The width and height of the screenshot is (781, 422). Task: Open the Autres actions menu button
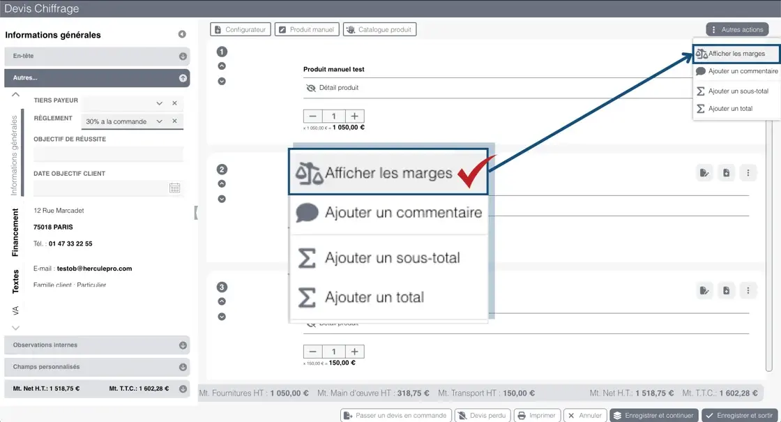point(737,29)
